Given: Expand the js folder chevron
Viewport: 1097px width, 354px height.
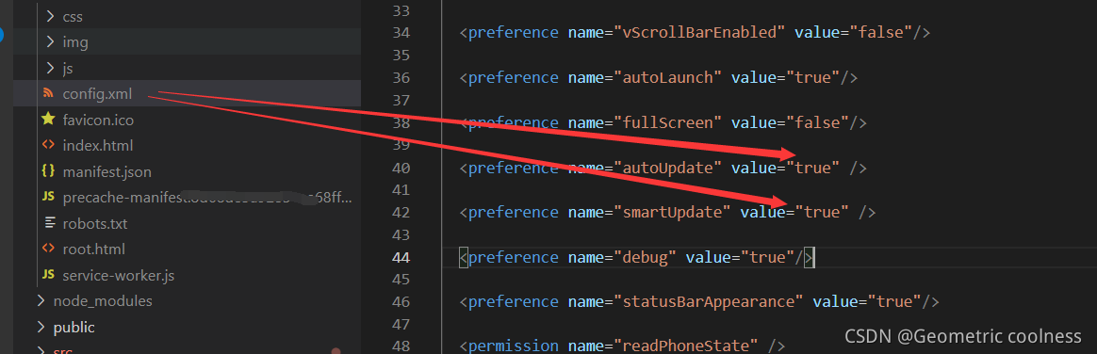Looking at the screenshot, I should click(50, 68).
